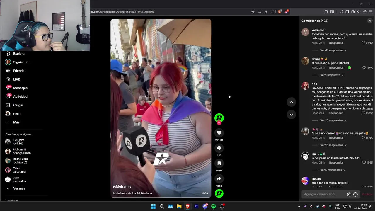Open Discord from the taskbar
The height and width of the screenshot is (211, 375).
tap(205, 206)
